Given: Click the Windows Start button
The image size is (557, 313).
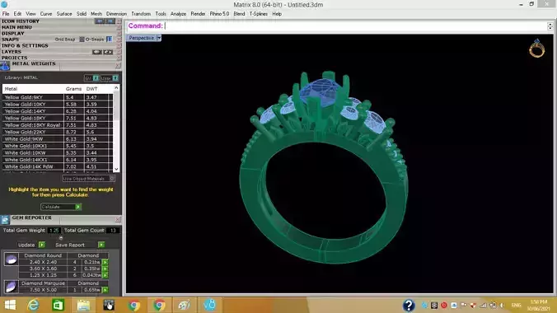Looking at the screenshot, I should [10, 305].
